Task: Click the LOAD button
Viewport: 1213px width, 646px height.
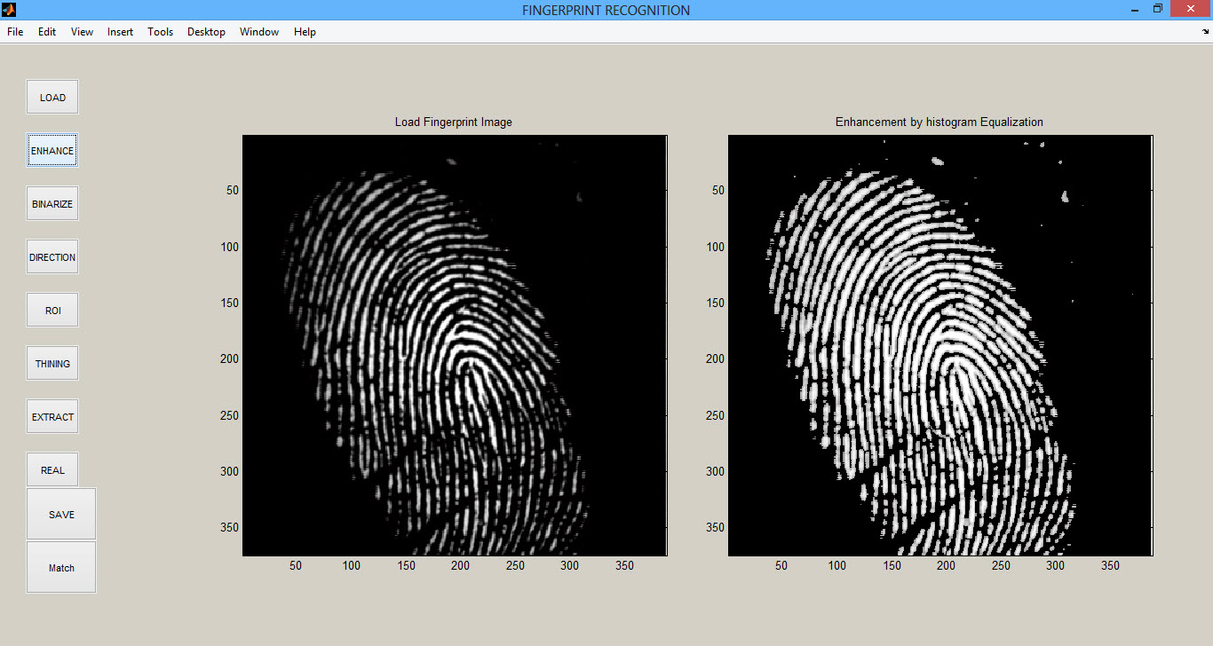Action: (52, 98)
